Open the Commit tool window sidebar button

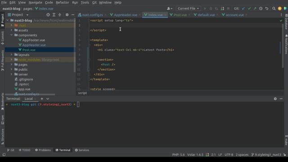point(2,38)
